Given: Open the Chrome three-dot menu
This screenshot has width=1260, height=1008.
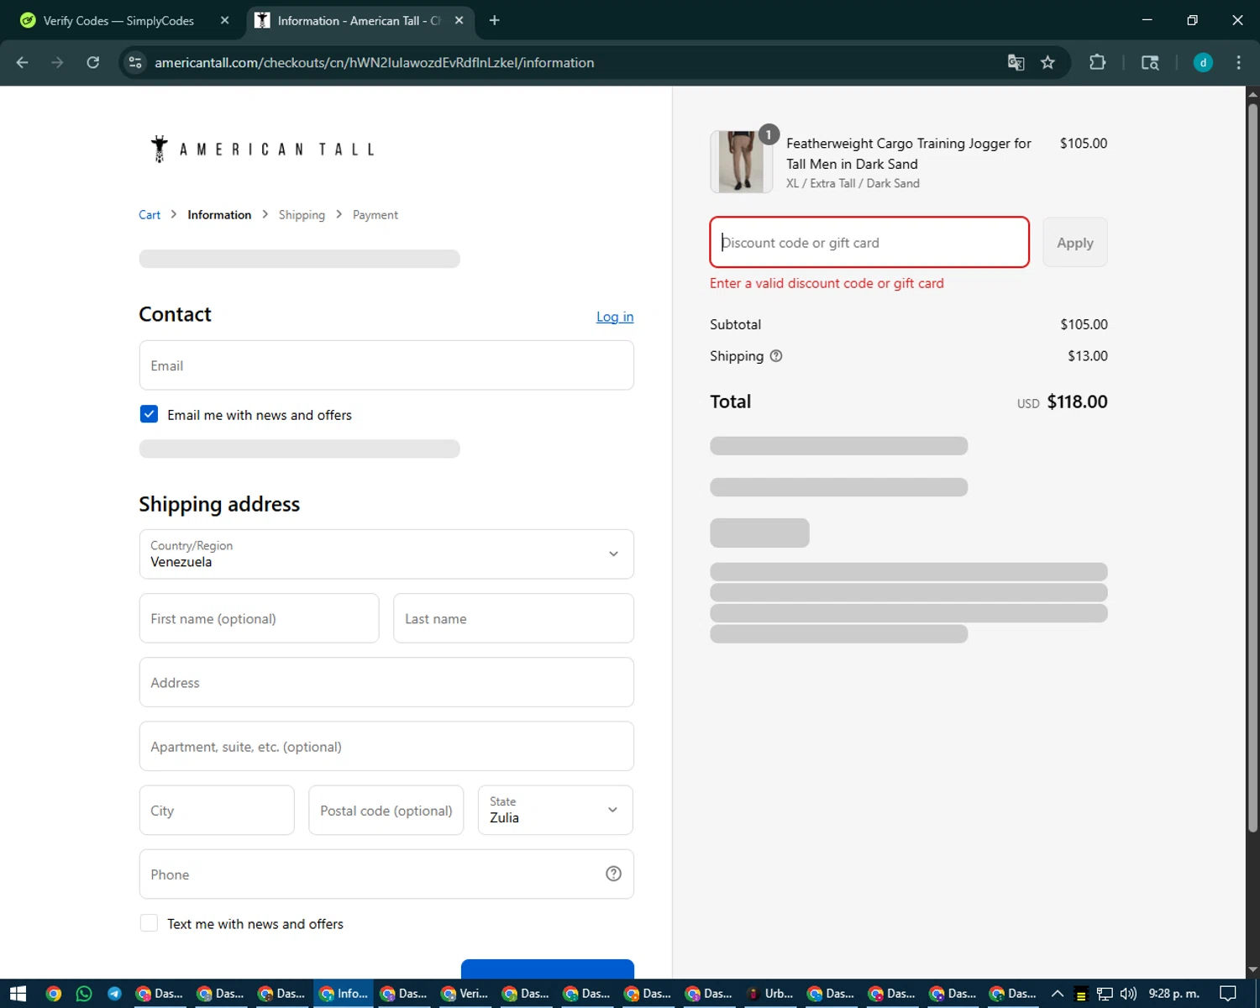Looking at the screenshot, I should coord(1238,62).
